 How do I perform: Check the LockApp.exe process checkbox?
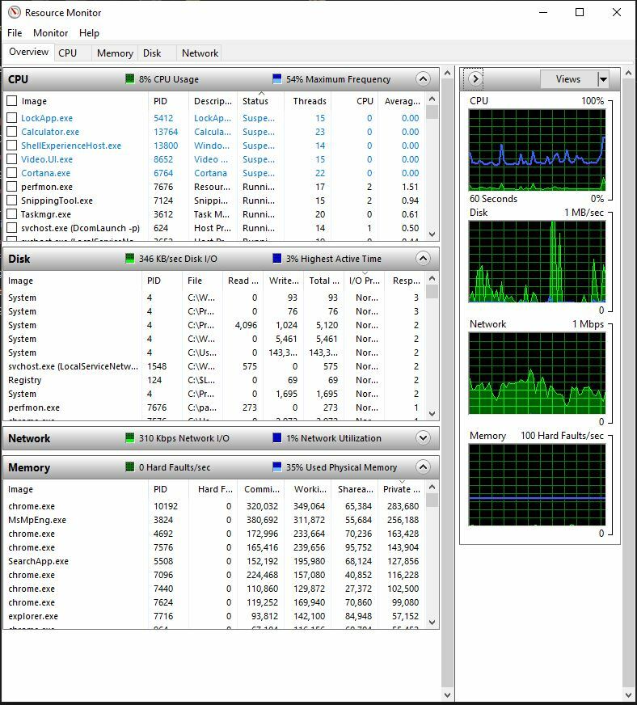pos(12,118)
